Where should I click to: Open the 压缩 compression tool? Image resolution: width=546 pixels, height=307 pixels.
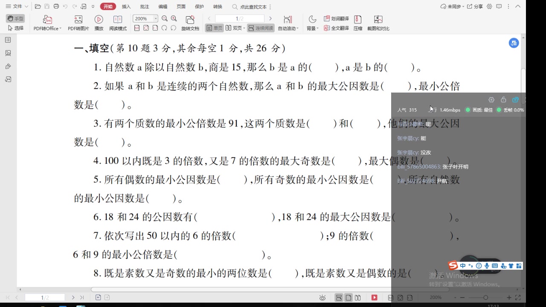357,22
